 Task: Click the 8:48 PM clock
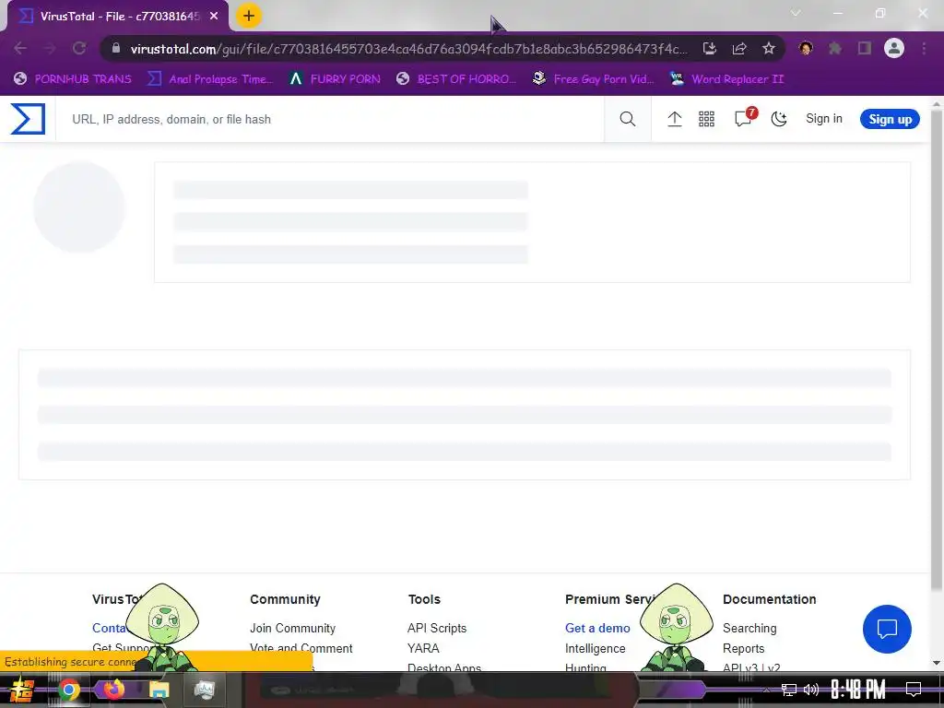pos(858,690)
